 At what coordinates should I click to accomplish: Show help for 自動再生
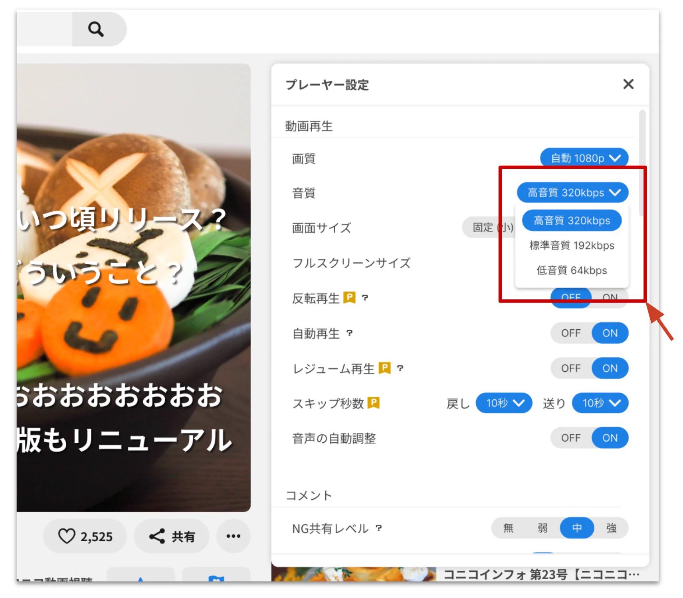point(349,333)
